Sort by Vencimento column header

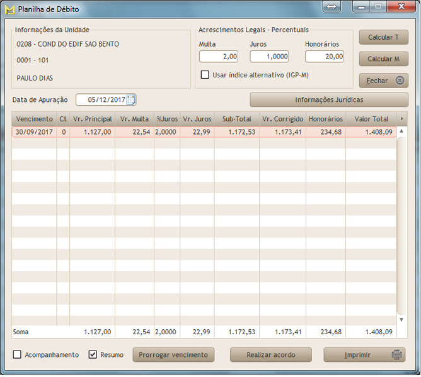(x=34, y=119)
